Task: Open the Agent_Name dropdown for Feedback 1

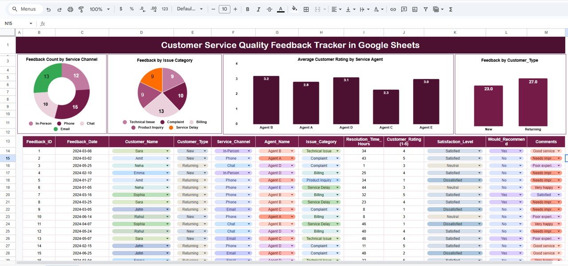Action: click(291, 151)
